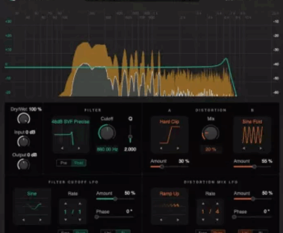The image size is (283, 233).
Task: Next LFO shape arrow under Ramp Up
Action: tap(178, 220)
